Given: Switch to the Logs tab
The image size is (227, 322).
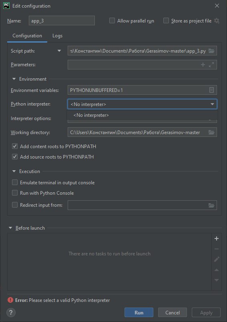Looking at the screenshot, I should click(57, 36).
